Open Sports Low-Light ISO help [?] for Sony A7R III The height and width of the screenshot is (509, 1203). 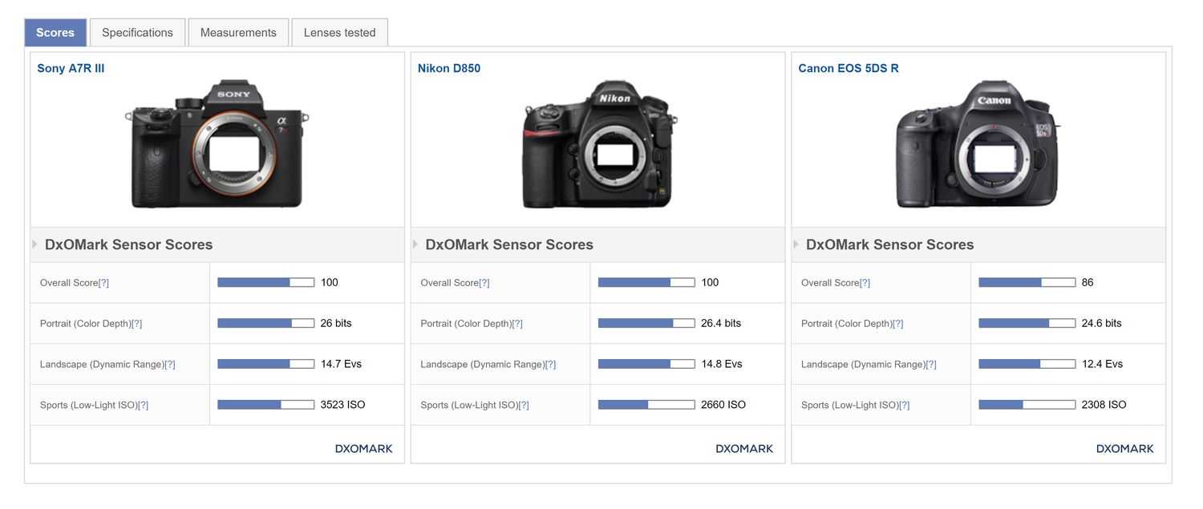pos(143,406)
